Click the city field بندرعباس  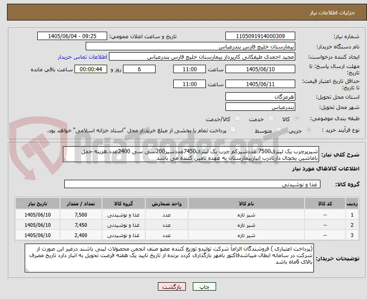tap(260, 107)
